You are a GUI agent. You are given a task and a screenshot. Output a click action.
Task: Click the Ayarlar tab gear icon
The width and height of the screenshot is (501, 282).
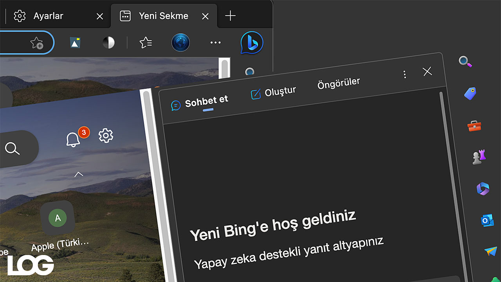20,16
